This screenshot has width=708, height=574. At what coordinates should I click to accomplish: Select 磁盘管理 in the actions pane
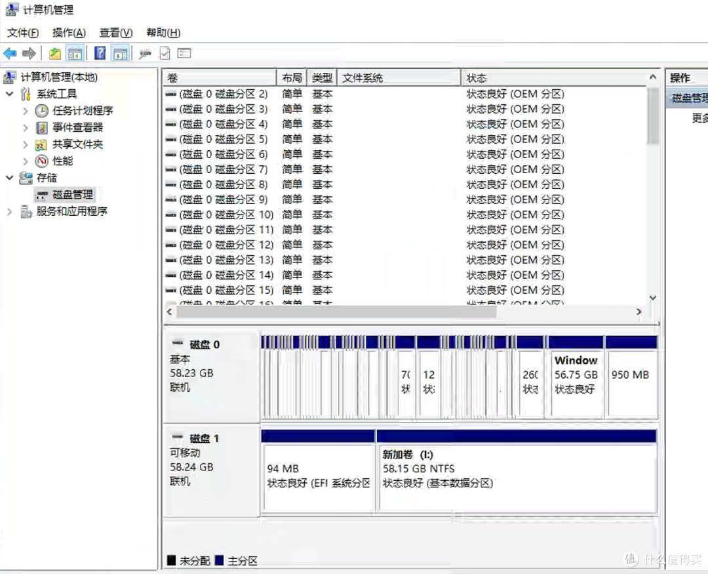click(687, 98)
